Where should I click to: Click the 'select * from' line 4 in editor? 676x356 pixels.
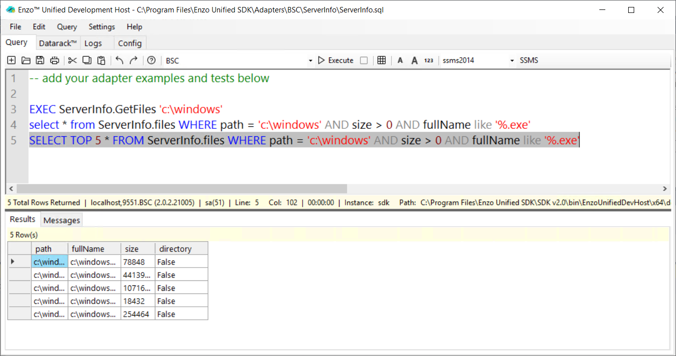(279, 125)
